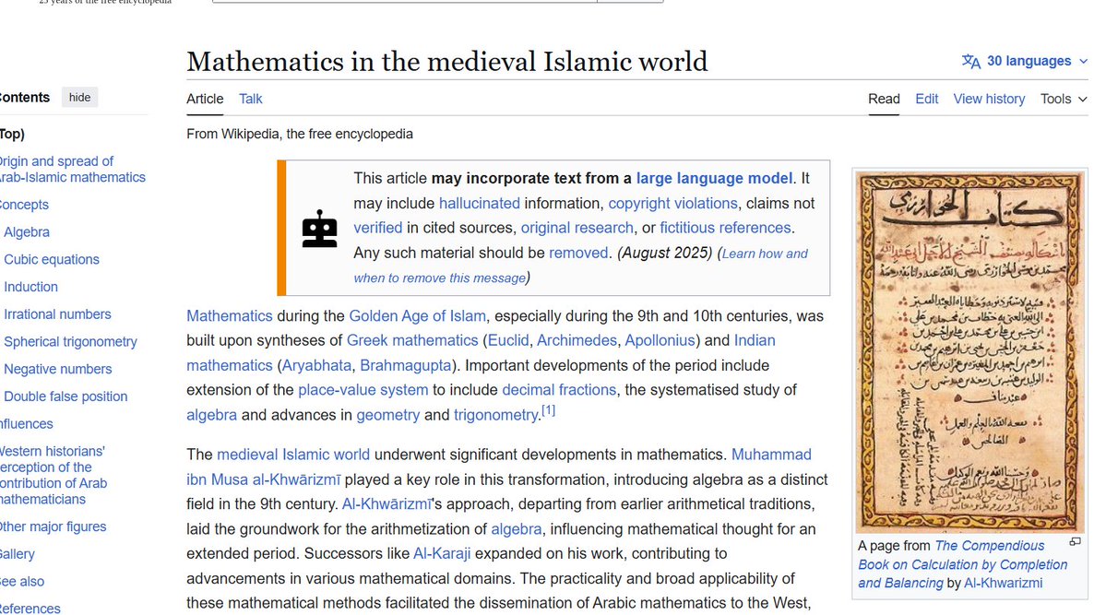Follow the Aryabhata link
Viewport: 1106px width, 615px height.
pyautogui.click(x=316, y=365)
